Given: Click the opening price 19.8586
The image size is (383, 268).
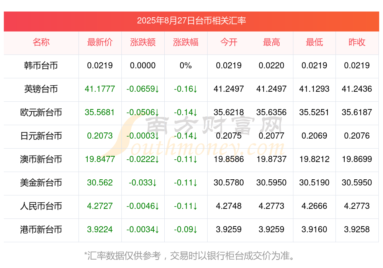Looking at the screenshot, I should pos(229,159).
